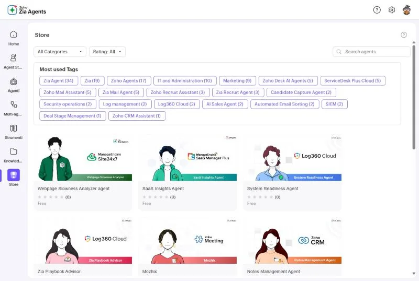Open the Multi-agent sidebar icon
This screenshot has height=281, width=419.
pyautogui.click(x=14, y=104)
